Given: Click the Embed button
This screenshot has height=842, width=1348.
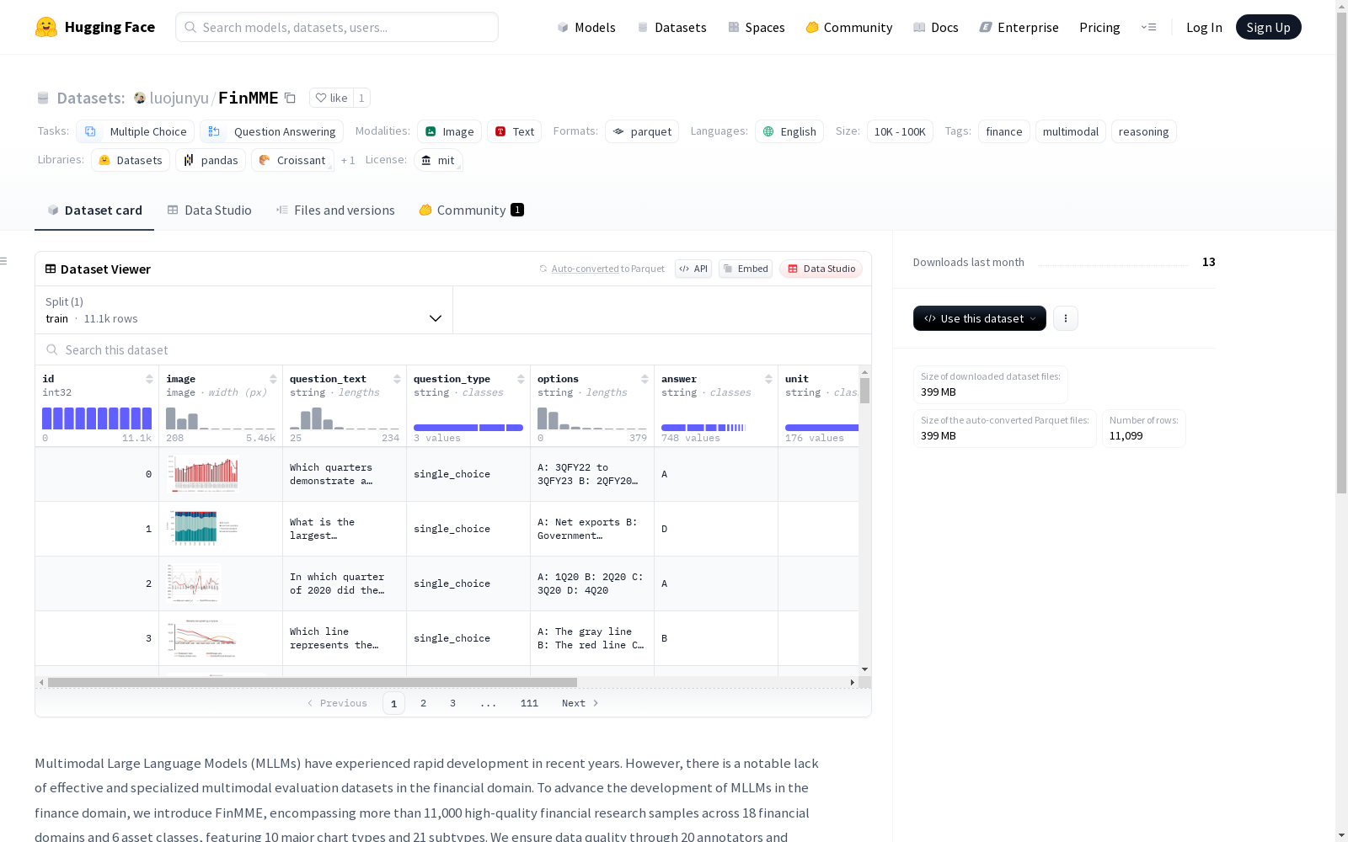Looking at the screenshot, I should click(x=746, y=269).
